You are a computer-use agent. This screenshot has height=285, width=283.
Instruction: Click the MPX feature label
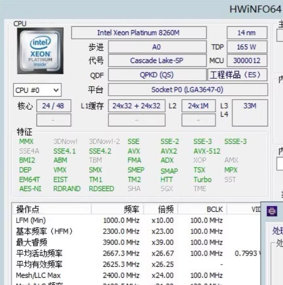click(231, 170)
